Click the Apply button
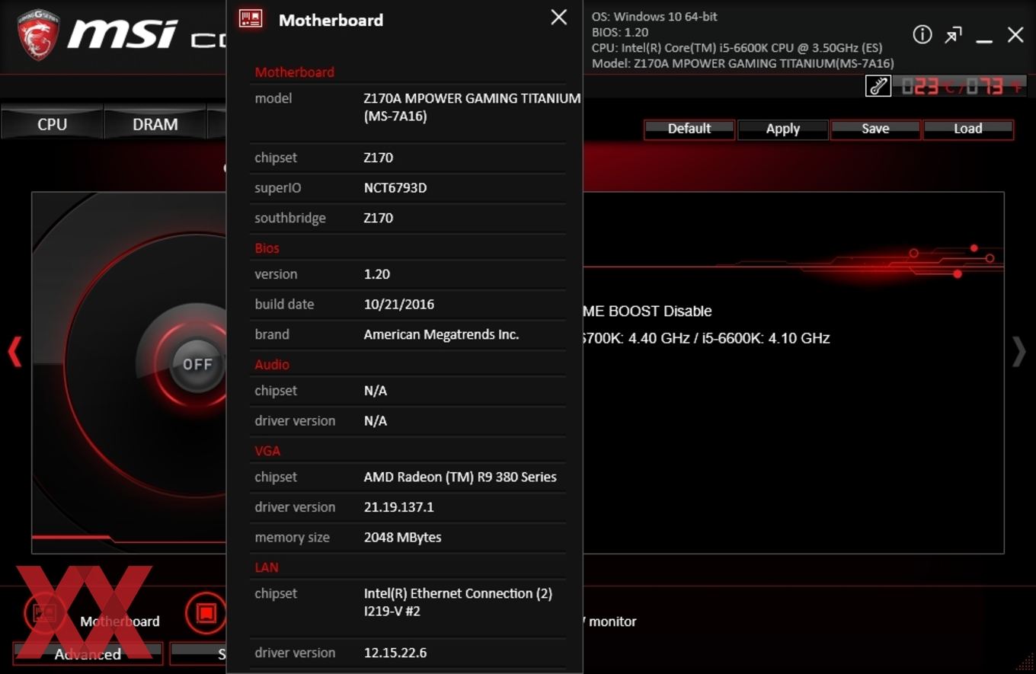The height and width of the screenshot is (674, 1036). [782, 129]
